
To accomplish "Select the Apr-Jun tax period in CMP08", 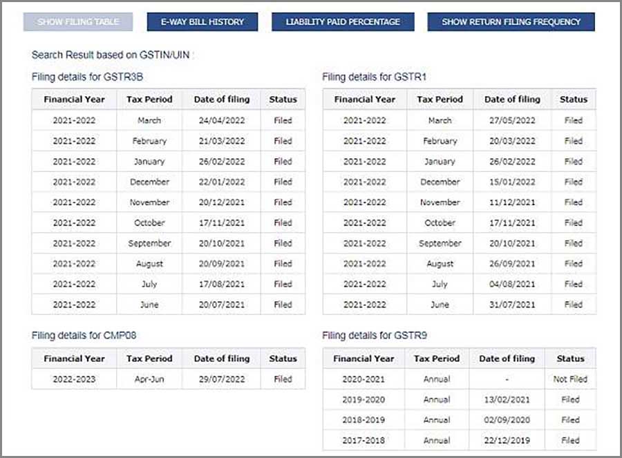I will [149, 379].
